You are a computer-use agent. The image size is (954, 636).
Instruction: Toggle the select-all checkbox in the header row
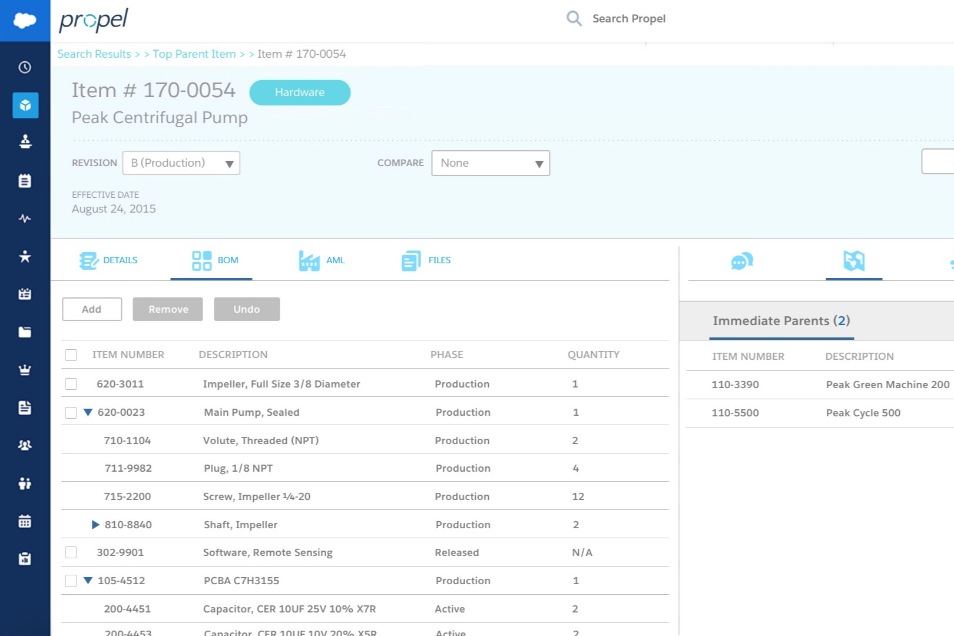(x=71, y=355)
